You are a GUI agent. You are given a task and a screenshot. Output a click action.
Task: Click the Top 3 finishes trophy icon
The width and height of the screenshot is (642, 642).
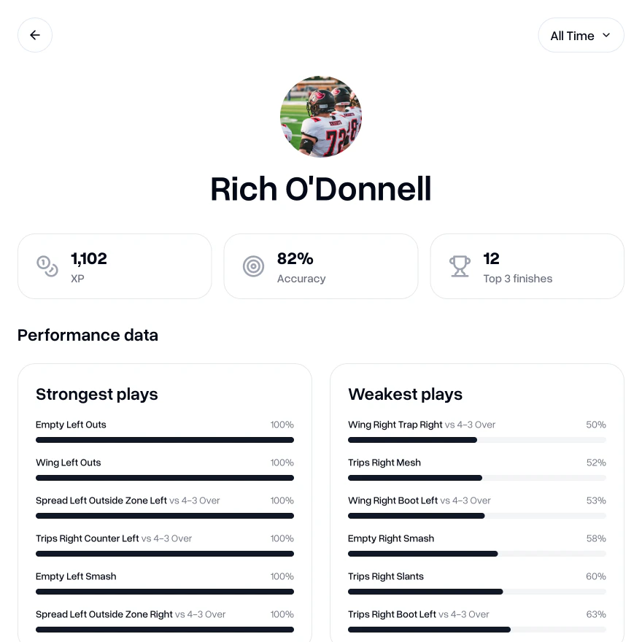tap(460, 266)
